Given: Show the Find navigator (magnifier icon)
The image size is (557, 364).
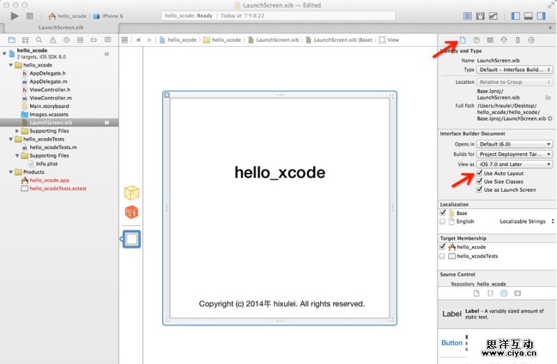Looking at the screenshot, I should 38,40.
